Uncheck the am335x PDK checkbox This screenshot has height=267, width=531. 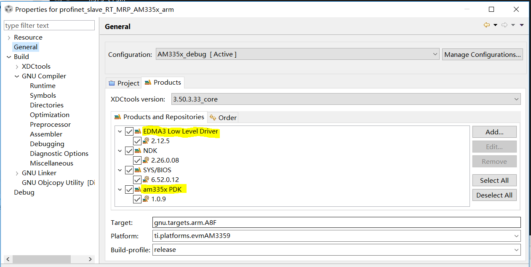(129, 190)
